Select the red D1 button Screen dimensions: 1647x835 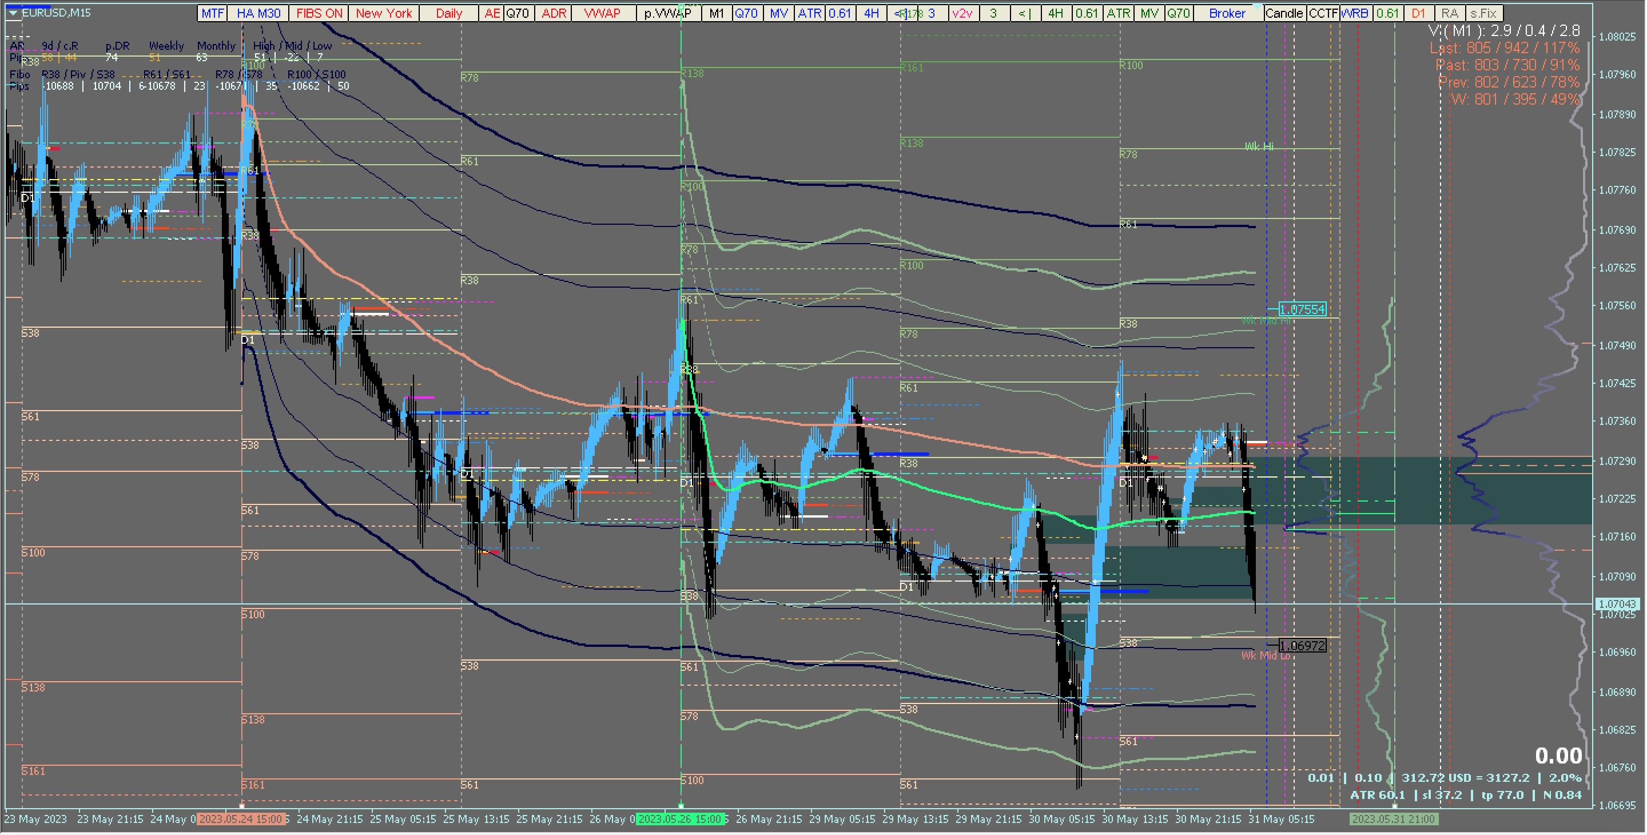(x=1418, y=13)
